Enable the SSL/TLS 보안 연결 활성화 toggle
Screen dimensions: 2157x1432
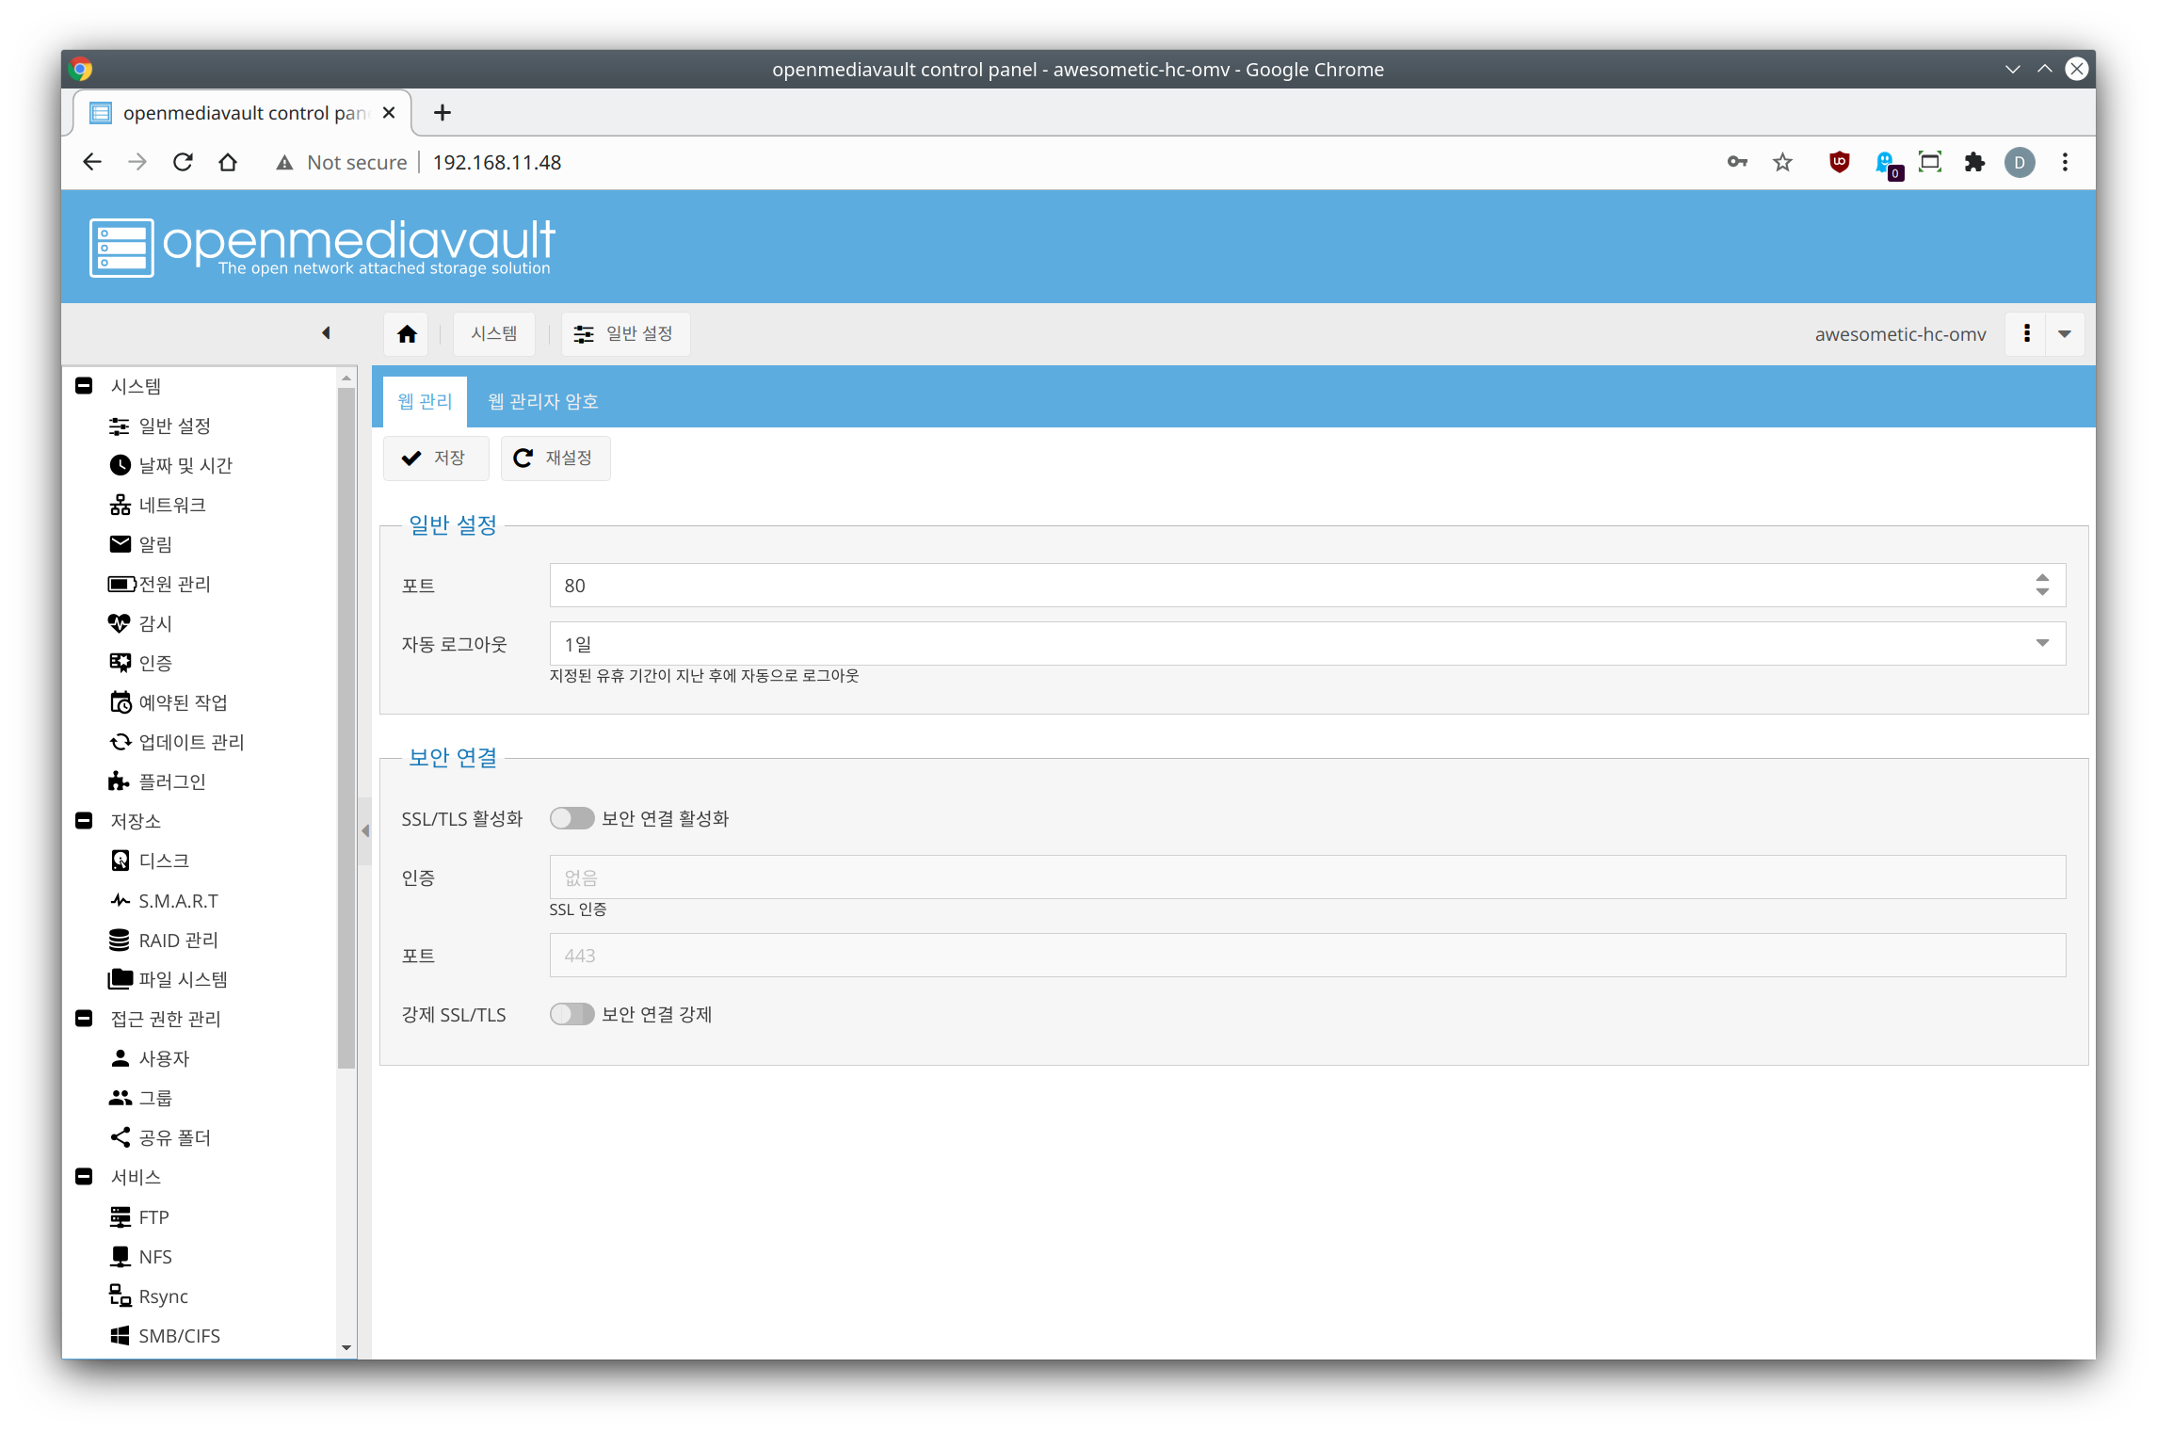pyautogui.click(x=571, y=818)
